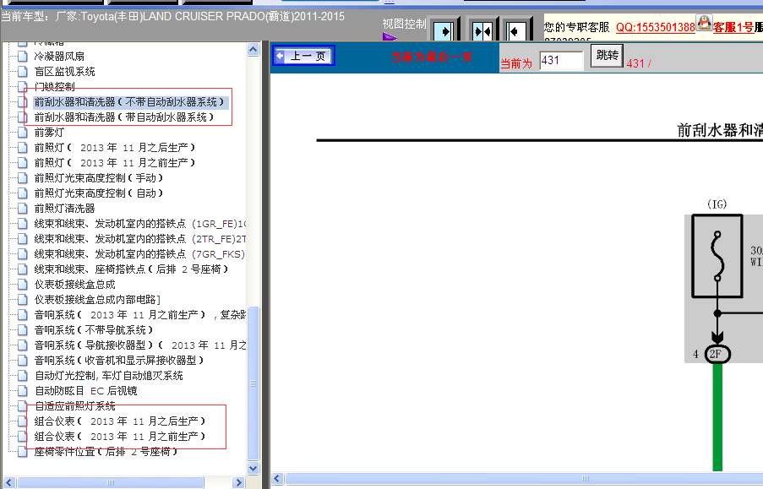
Task: Click the tree panel vertical scroll down arrow
Action: pyautogui.click(x=253, y=468)
